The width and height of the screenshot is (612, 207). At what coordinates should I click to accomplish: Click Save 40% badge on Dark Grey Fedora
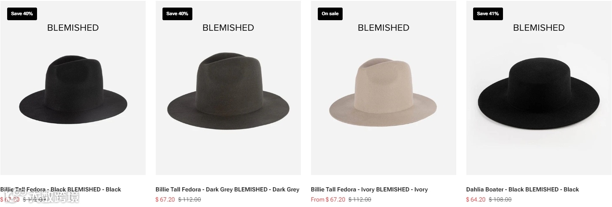(177, 13)
